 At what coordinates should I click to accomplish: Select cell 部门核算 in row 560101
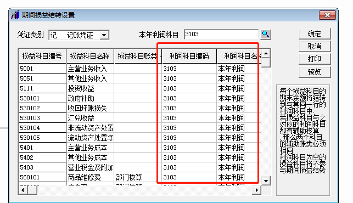point(138,177)
